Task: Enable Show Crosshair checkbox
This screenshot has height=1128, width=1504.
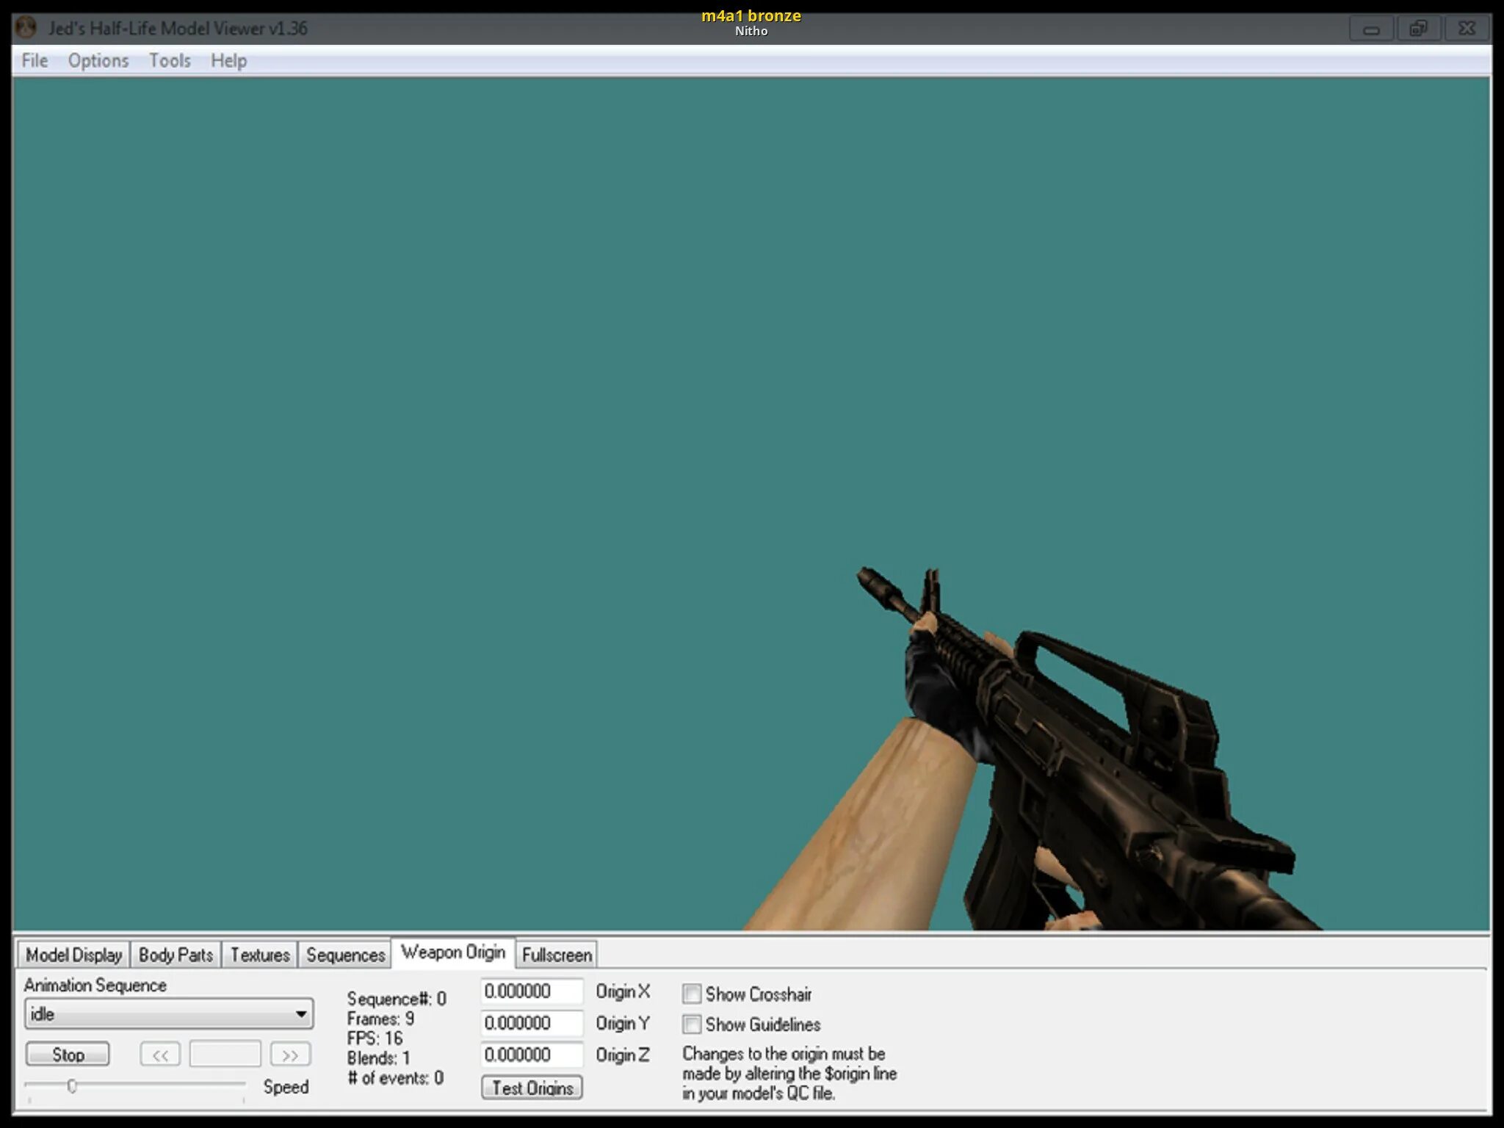Action: click(x=691, y=994)
